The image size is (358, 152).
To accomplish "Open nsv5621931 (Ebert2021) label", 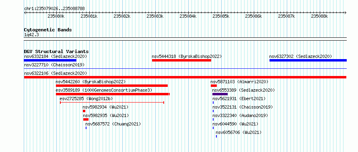I will [x=239, y=99].
